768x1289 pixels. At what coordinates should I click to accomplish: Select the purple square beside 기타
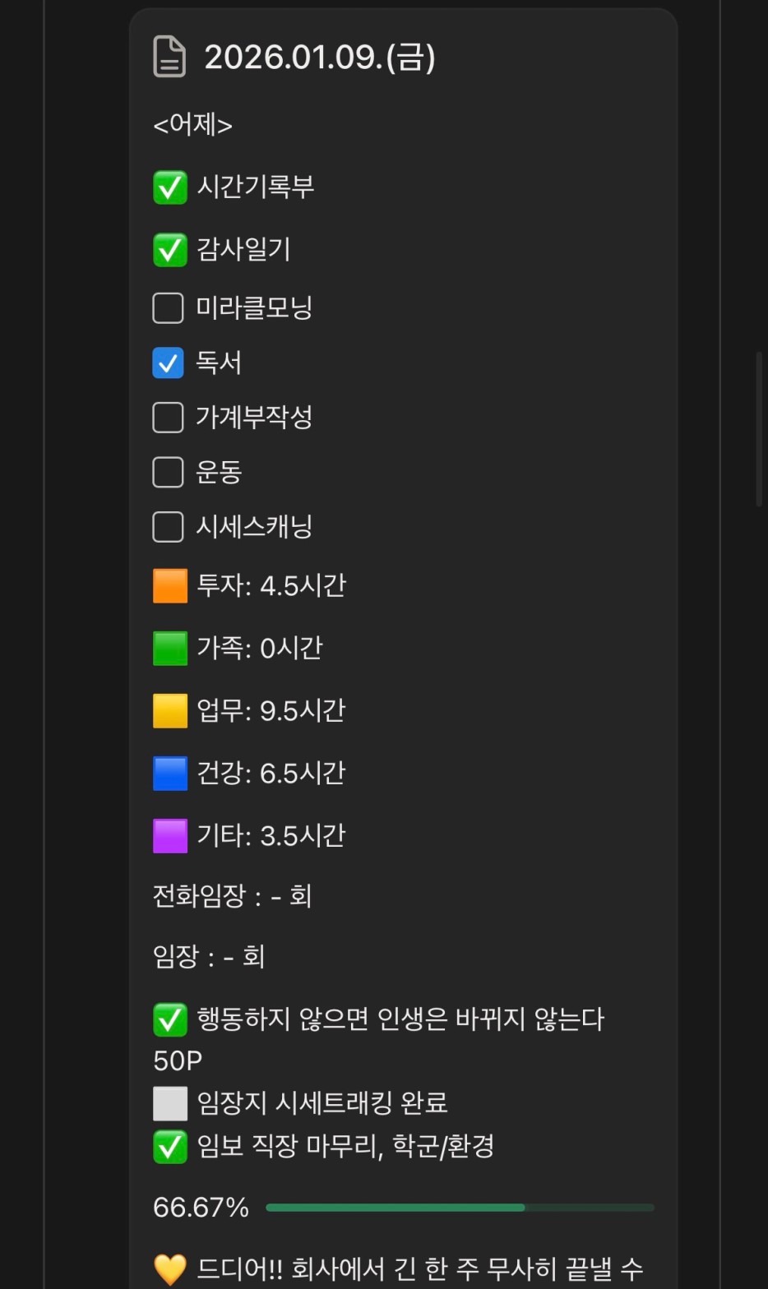click(170, 836)
